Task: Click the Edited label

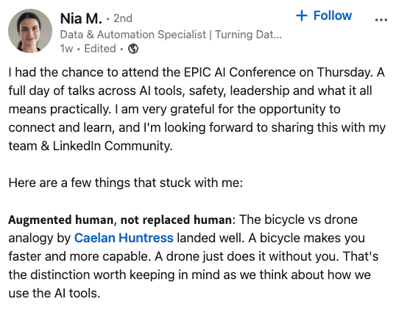Action: click(100, 49)
